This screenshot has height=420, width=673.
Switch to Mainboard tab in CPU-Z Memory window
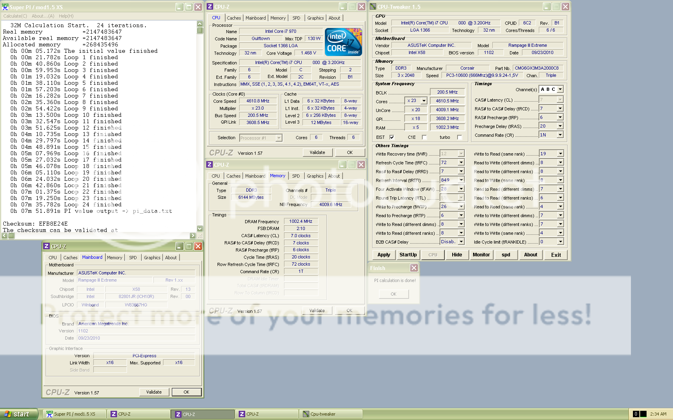pos(255,176)
